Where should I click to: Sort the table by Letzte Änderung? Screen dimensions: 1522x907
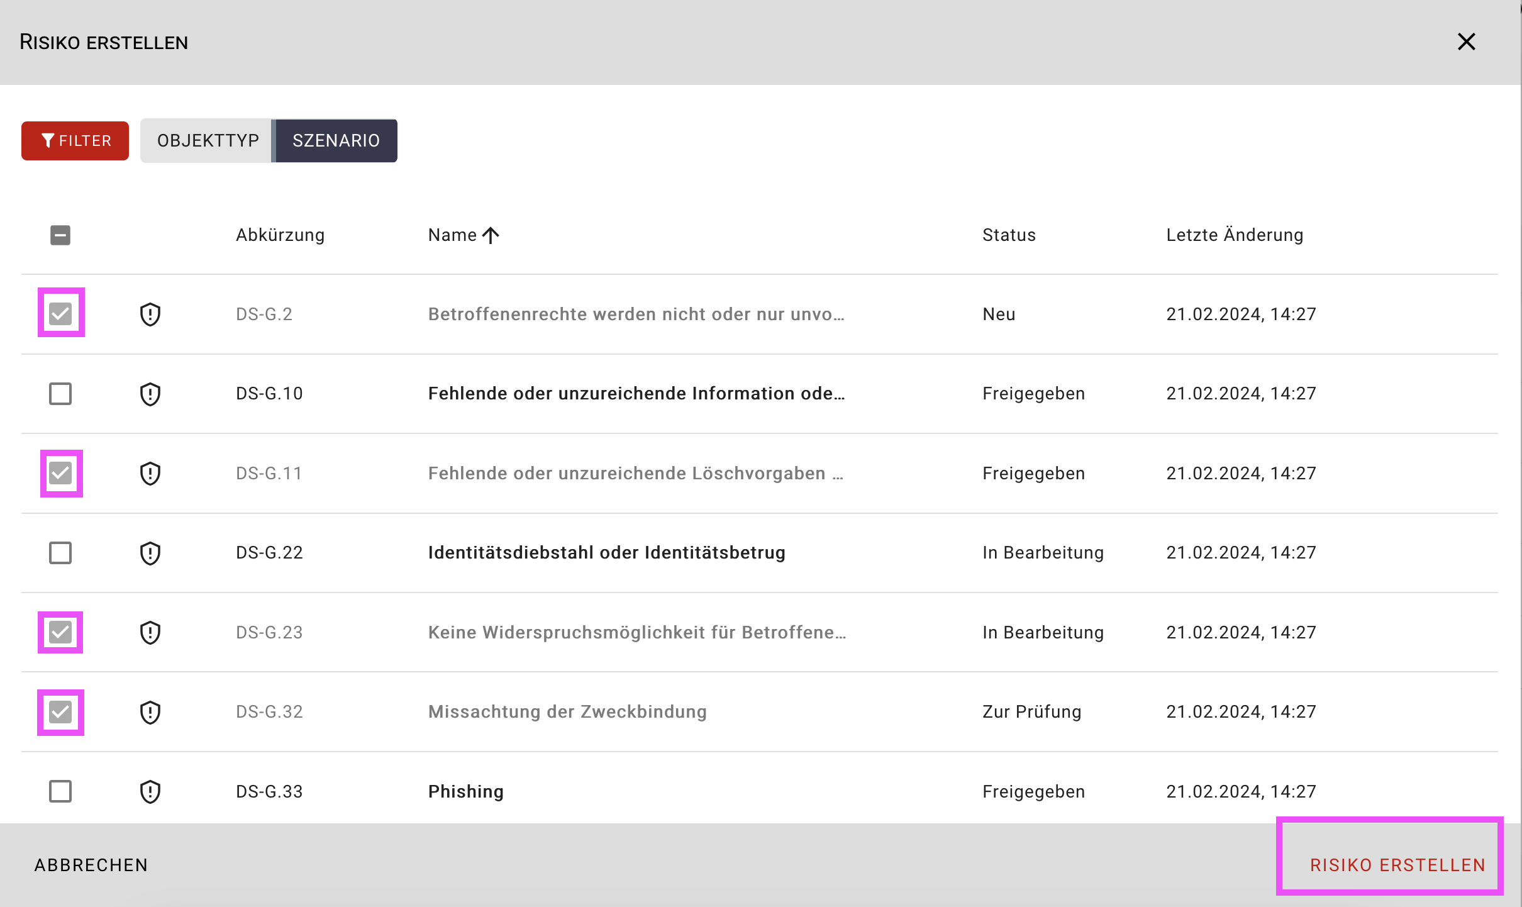point(1234,235)
